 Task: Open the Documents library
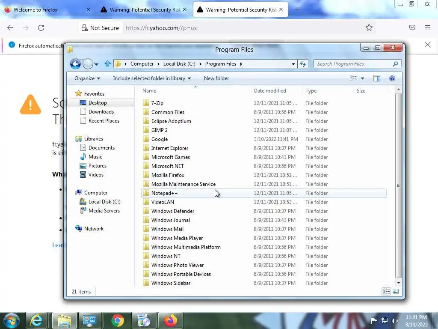click(101, 148)
